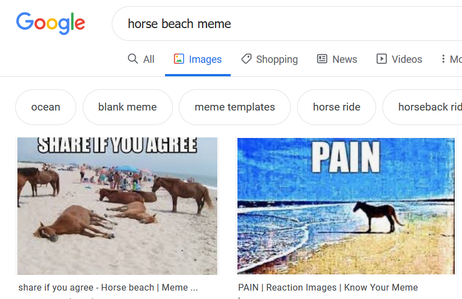Click the News newspaper icon
The width and height of the screenshot is (462, 299).
click(322, 58)
